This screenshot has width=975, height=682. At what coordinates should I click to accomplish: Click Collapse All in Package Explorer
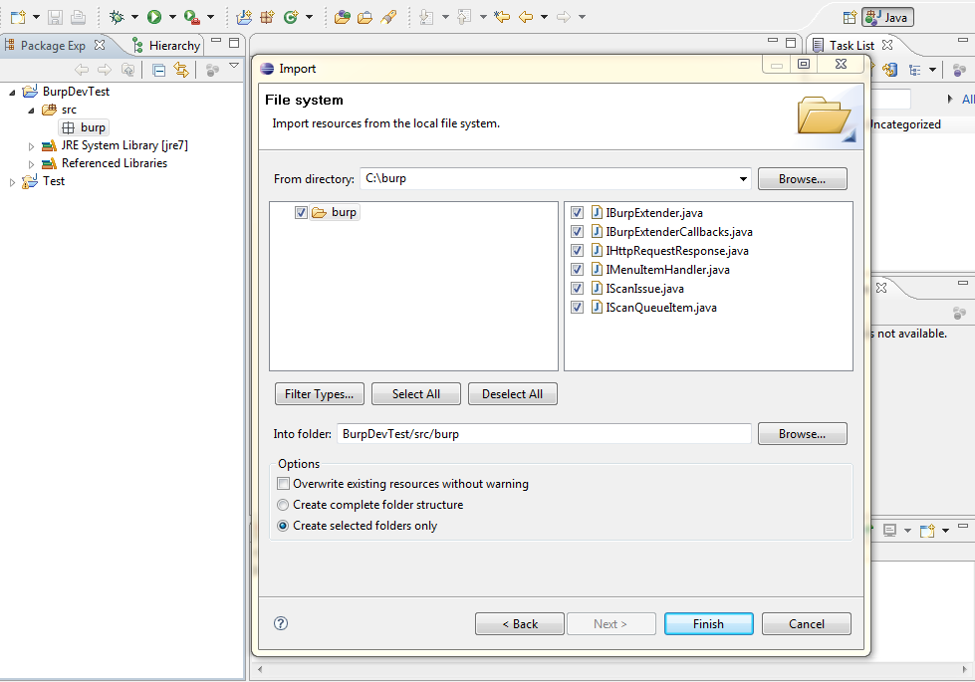[x=158, y=71]
